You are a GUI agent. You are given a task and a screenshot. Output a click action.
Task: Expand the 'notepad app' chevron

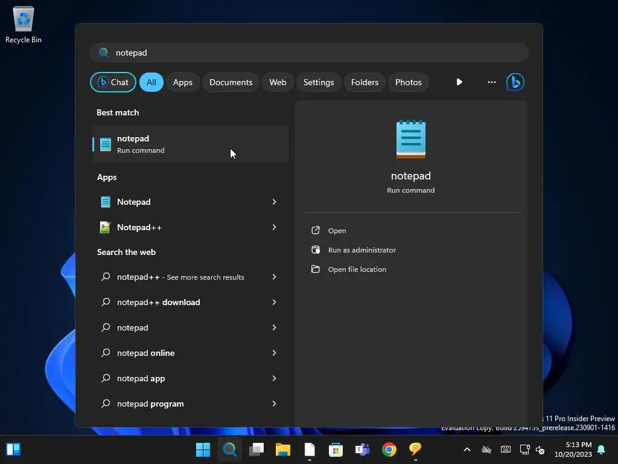tap(274, 378)
